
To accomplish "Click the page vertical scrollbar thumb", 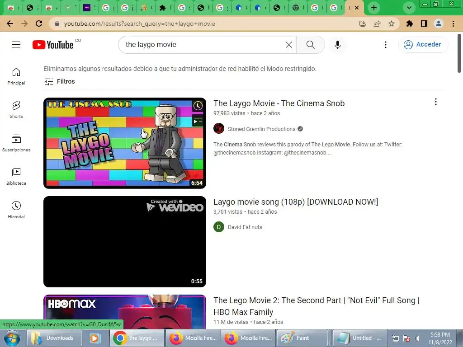I will click(x=459, y=53).
